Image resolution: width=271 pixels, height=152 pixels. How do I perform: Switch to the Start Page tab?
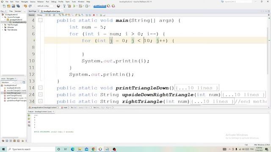point(32,11)
